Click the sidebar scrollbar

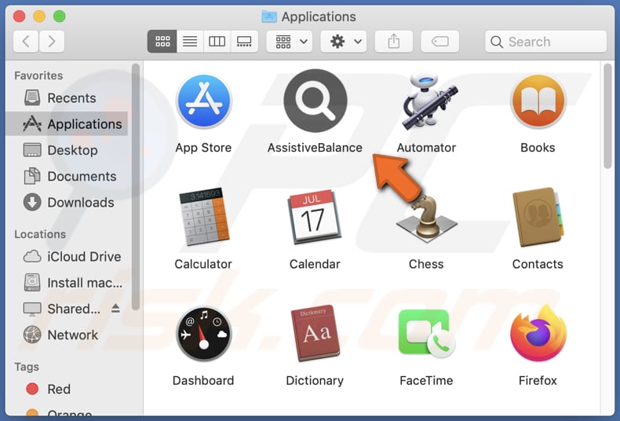[x=136, y=187]
